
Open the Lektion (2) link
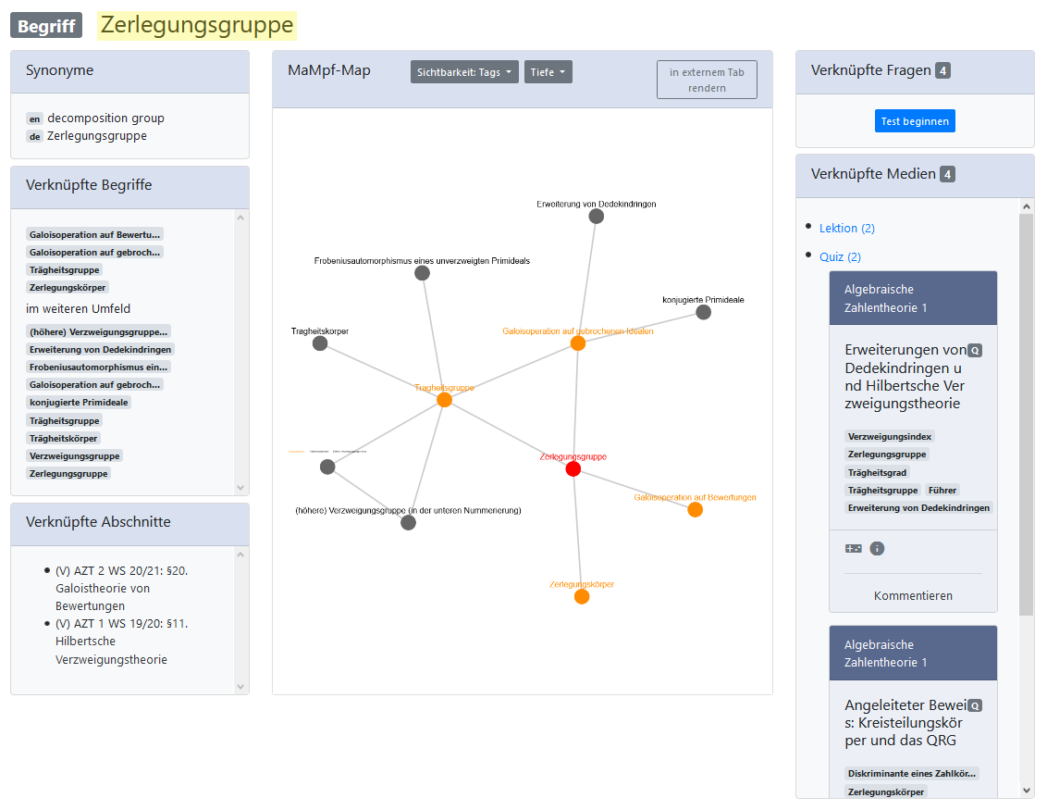coord(847,229)
